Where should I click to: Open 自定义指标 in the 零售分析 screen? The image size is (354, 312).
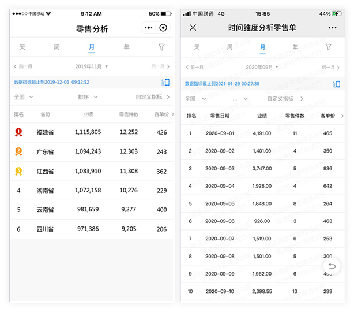(x=153, y=97)
